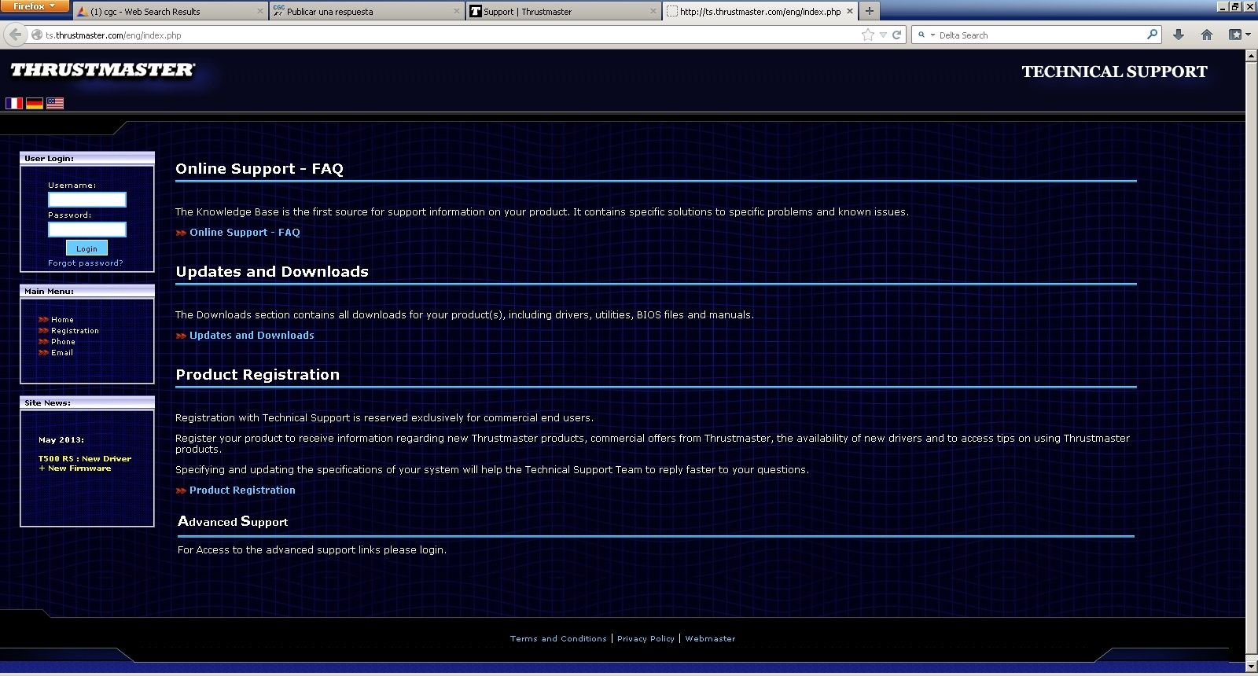Click the search magnifier icon in search bar
1258x676 pixels.
click(x=1152, y=34)
